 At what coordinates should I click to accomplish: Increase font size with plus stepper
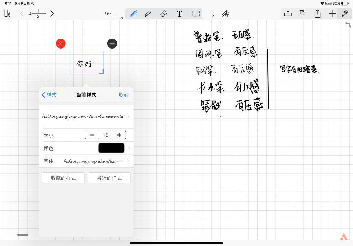click(x=119, y=135)
